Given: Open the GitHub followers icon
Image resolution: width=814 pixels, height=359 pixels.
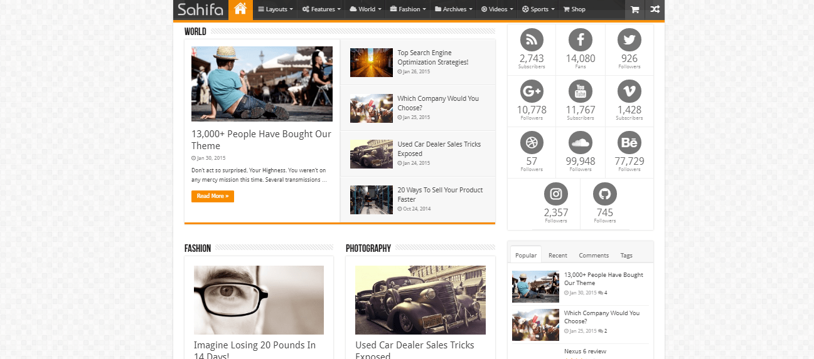Looking at the screenshot, I should pyautogui.click(x=605, y=194).
